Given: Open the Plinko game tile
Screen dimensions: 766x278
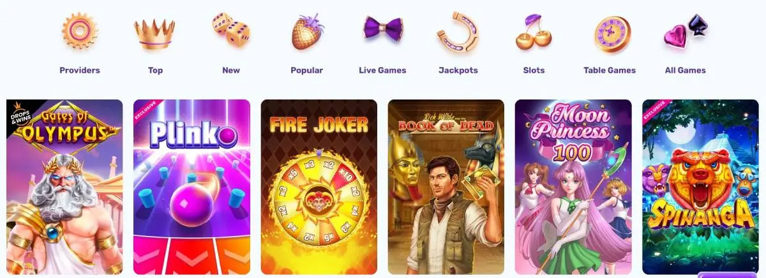Looking at the screenshot, I should pyautogui.click(x=191, y=187).
